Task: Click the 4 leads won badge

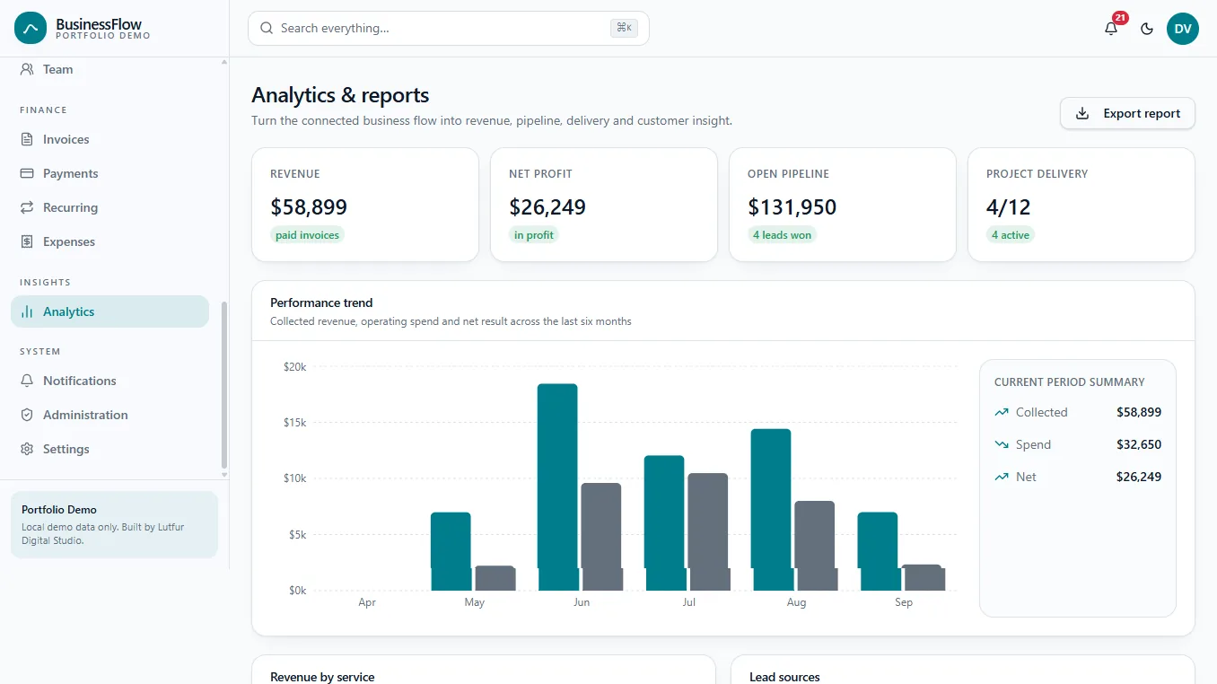Action: coord(782,235)
